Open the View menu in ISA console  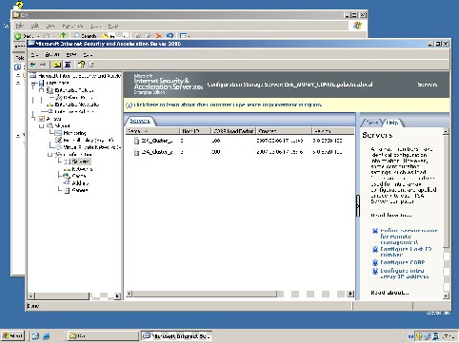pos(71,55)
